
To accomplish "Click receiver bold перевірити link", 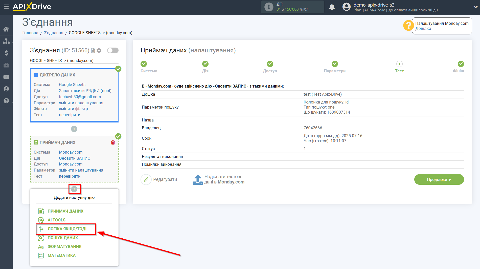I will (x=70, y=176).
